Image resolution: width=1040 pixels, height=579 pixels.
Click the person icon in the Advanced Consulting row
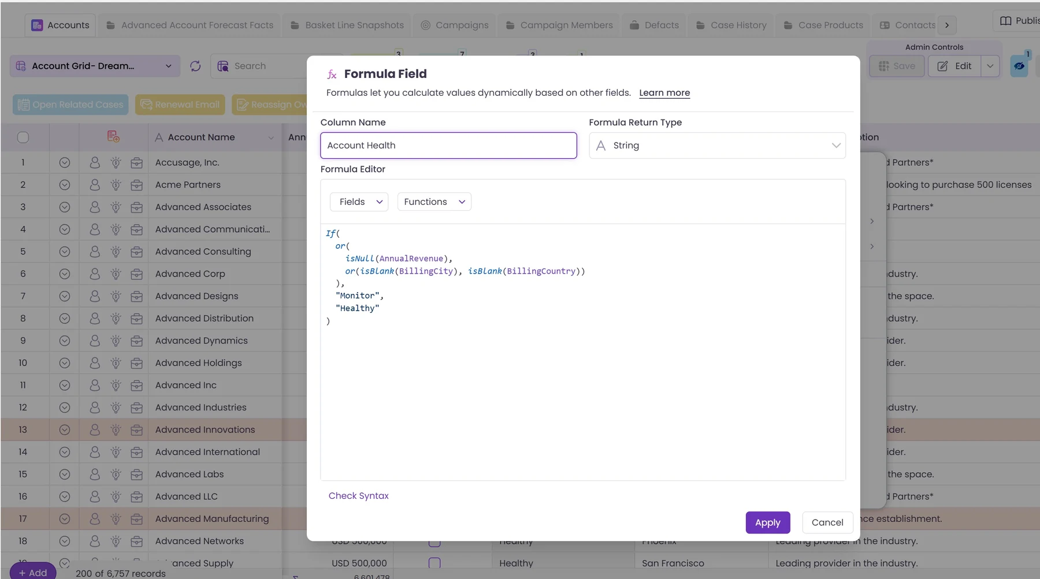tap(95, 252)
